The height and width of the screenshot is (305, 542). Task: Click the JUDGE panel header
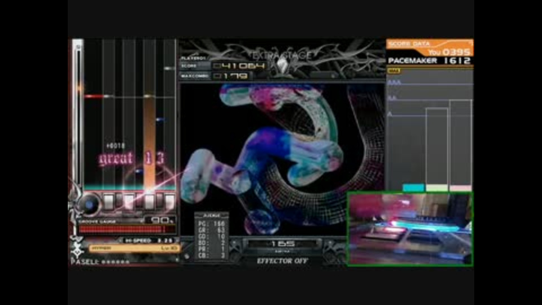[x=212, y=215]
